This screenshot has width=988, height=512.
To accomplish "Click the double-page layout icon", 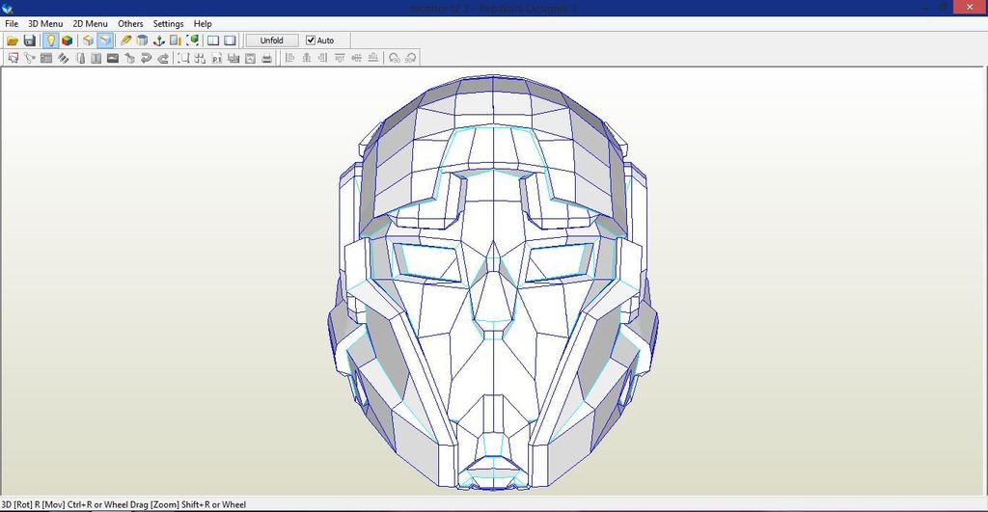I will 233,58.
